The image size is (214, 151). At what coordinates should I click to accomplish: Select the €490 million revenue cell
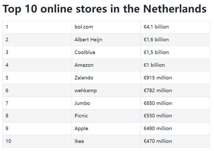[x=158, y=129]
